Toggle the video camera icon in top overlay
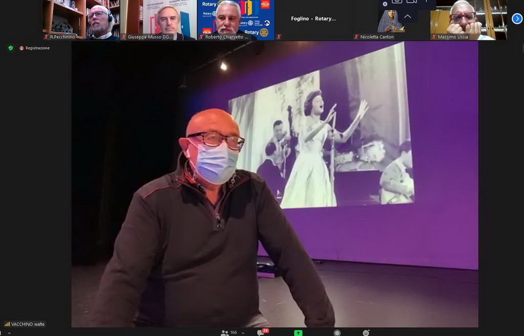This screenshot has width=524, height=336. point(412,2)
